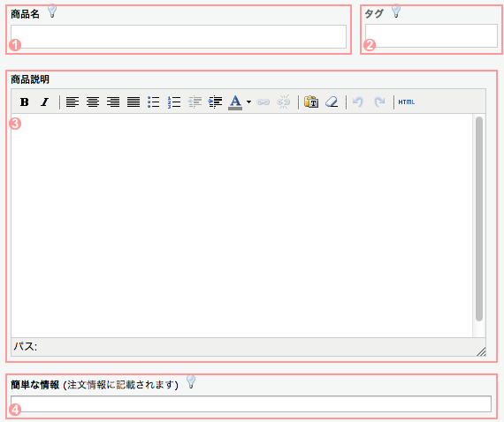This screenshot has height=422, width=504.
Task: Toggle italic formatting in editor toolbar
Action: click(45, 102)
